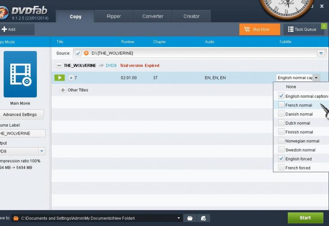329x226 pixels.
Task: Click the Buy Now button
Action: [260, 29]
